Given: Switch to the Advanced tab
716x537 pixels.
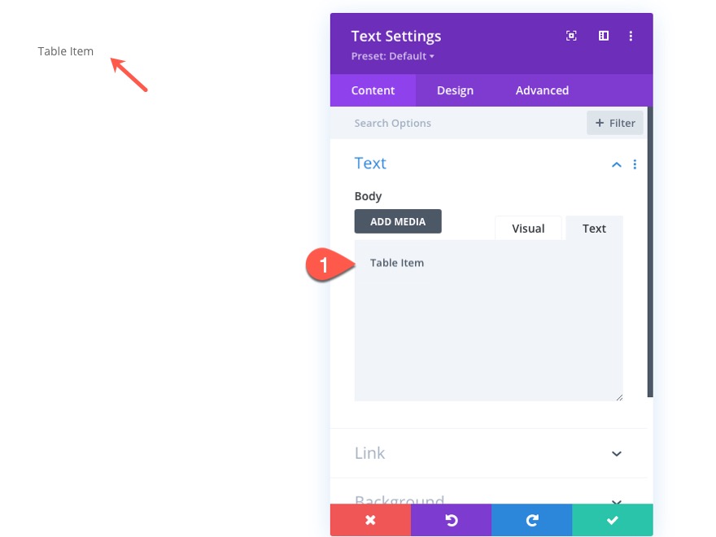Looking at the screenshot, I should [x=542, y=90].
